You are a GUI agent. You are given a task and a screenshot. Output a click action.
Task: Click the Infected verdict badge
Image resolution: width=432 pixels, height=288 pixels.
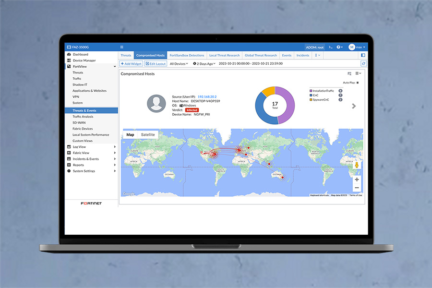point(192,110)
